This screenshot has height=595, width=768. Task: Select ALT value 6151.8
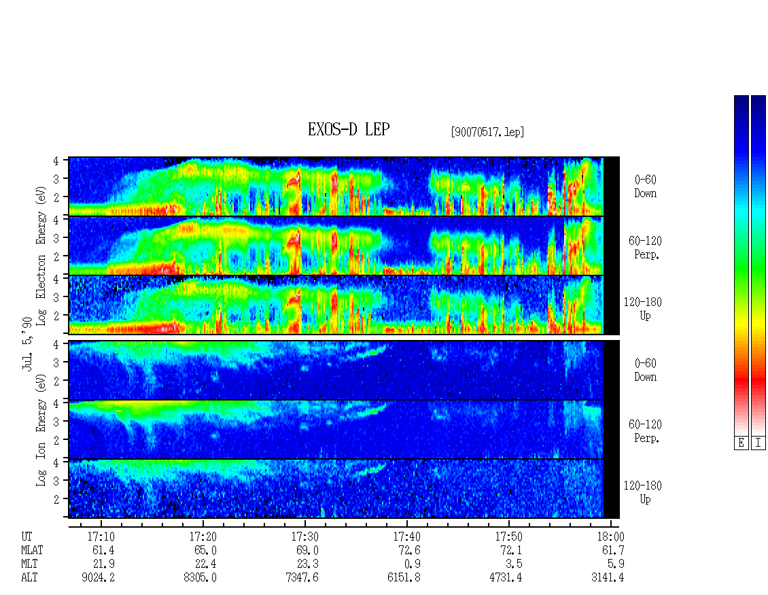coord(404,578)
